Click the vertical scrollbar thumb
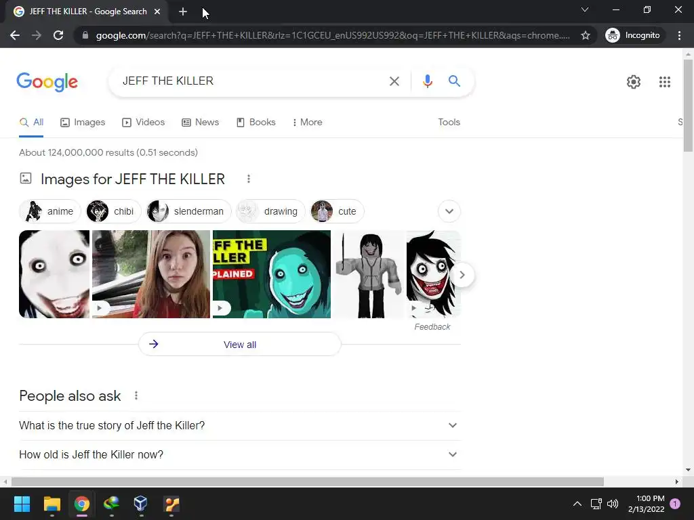This screenshot has width=694, height=520. (x=688, y=105)
